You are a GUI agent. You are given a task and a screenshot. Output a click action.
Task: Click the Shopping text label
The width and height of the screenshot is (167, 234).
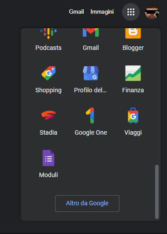pos(48,90)
